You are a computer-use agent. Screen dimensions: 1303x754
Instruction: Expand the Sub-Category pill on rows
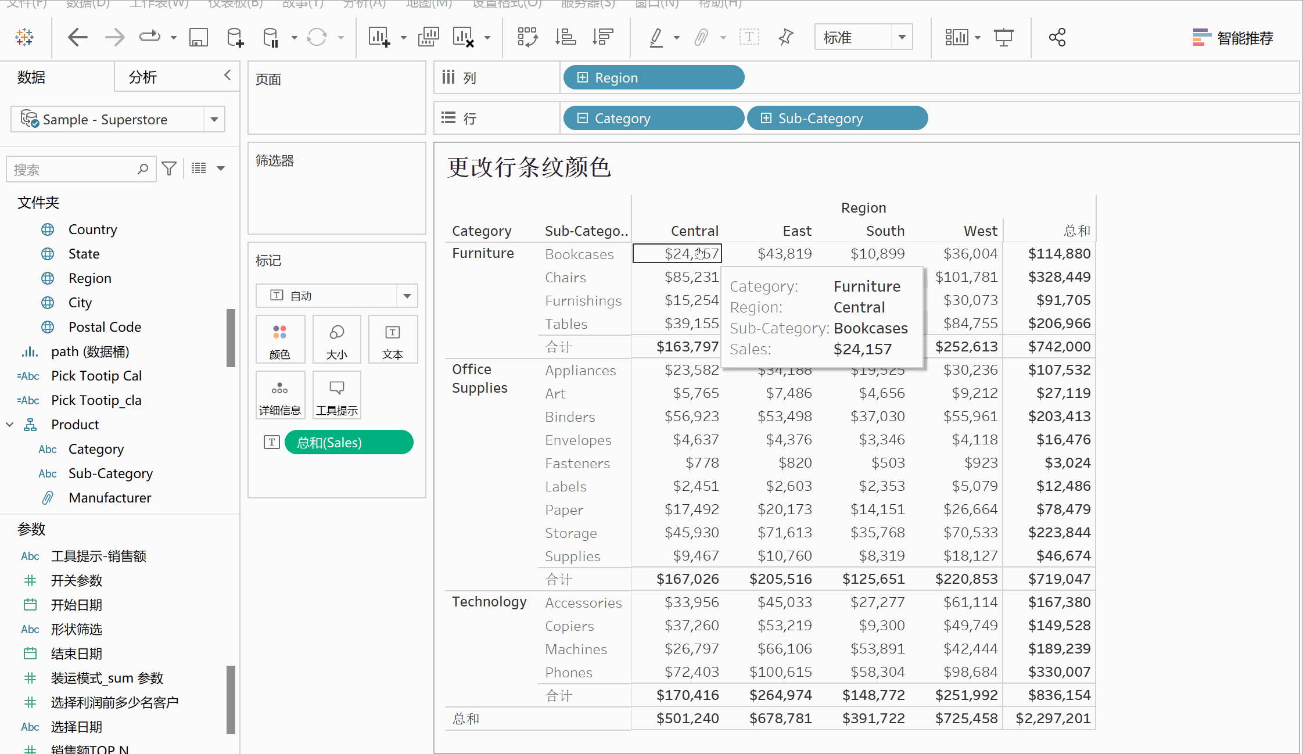pyautogui.click(x=766, y=118)
